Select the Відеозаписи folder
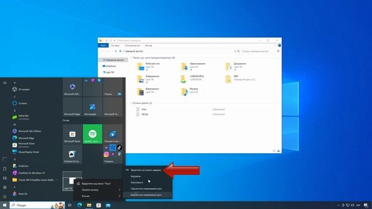Screen dimensions: 372x209 (148, 92)
